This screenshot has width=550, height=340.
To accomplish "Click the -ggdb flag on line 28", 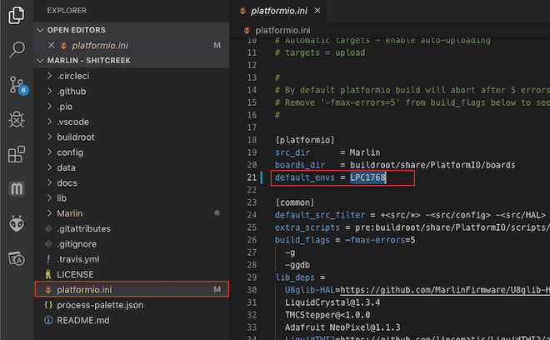I will 297,265.
